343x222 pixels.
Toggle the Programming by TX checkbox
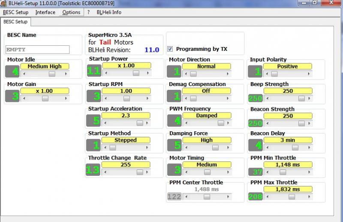point(170,49)
